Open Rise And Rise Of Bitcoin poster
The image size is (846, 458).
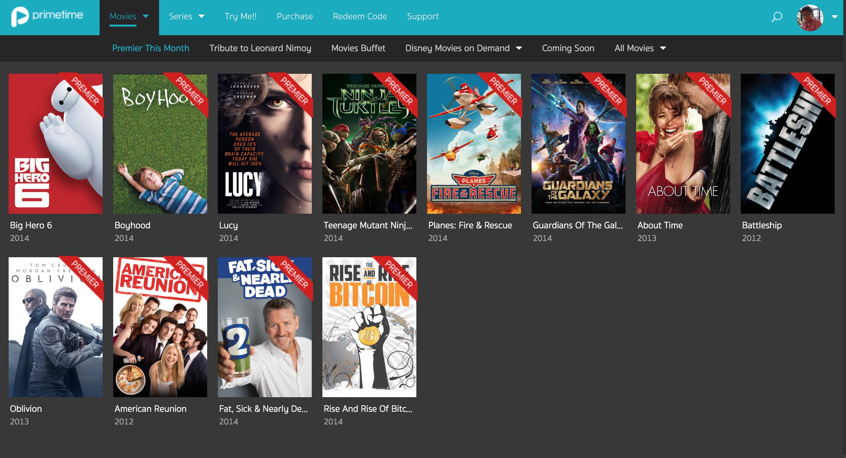[369, 327]
